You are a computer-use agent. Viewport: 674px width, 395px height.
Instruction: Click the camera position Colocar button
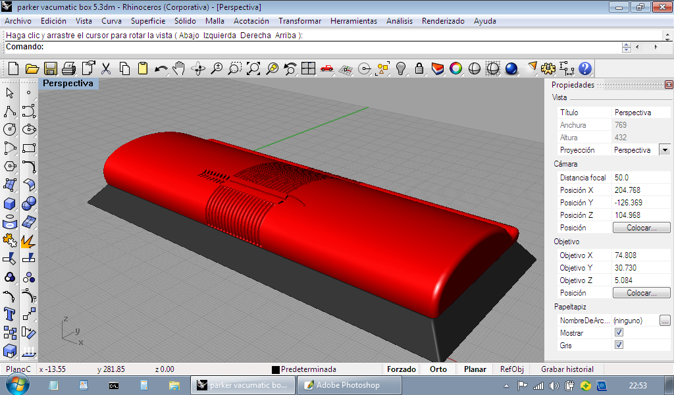point(641,228)
